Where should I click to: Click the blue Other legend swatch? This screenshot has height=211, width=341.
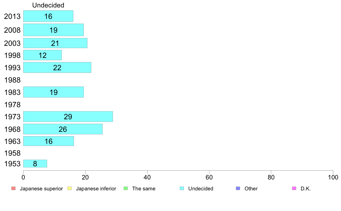point(238,188)
